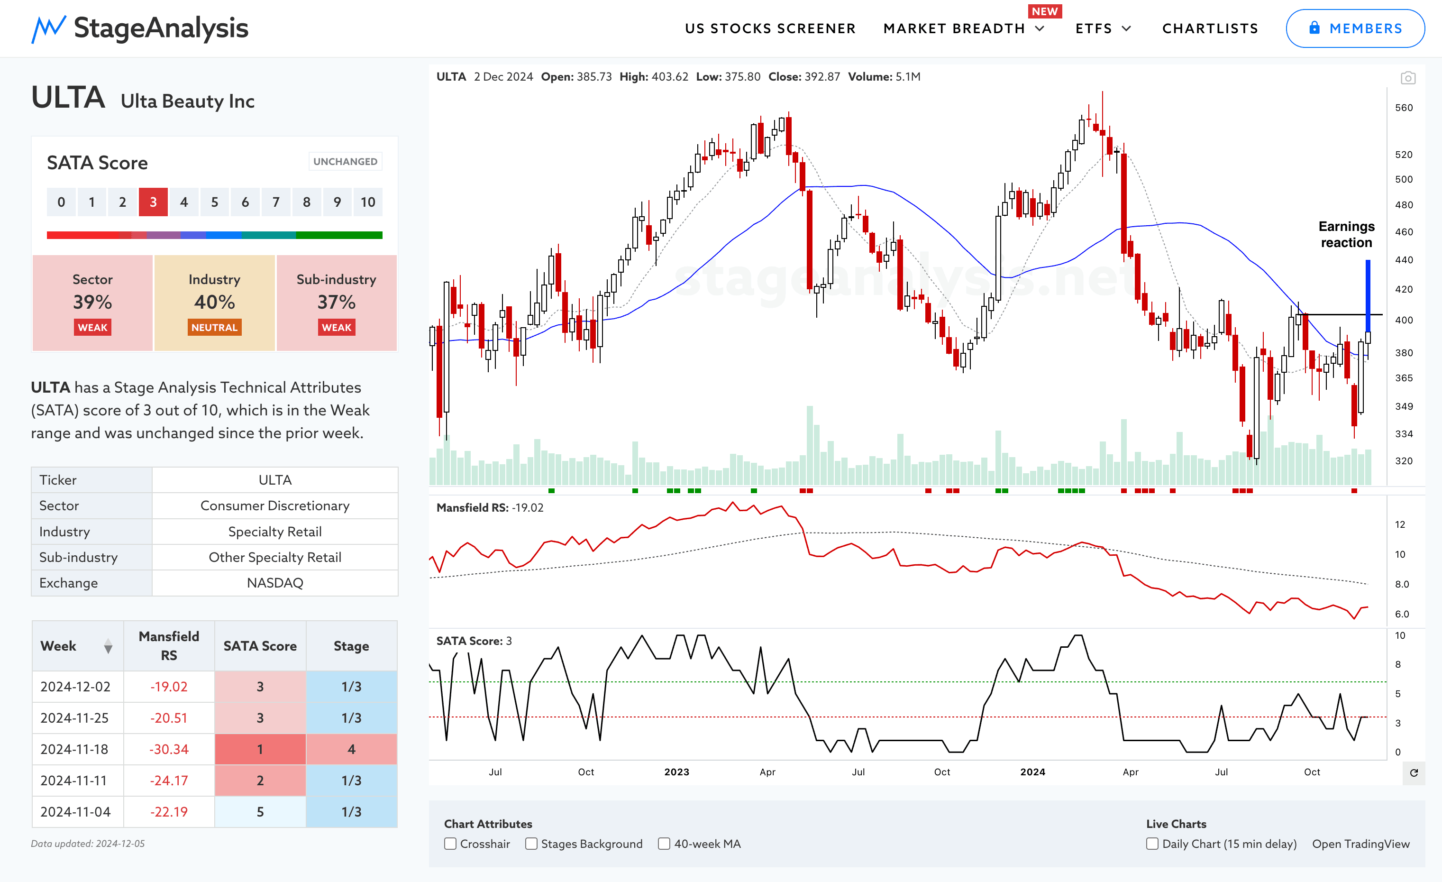
Task: Click Stage 4 cell for 2024-11-18
Action: click(x=351, y=749)
